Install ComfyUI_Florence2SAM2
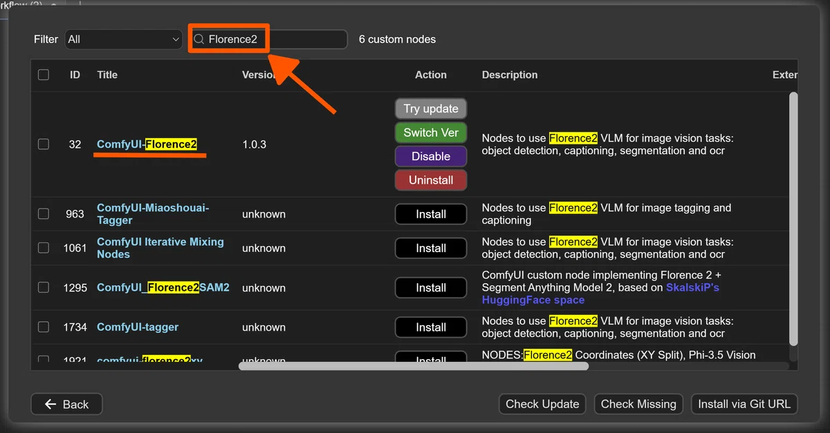Image resolution: width=830 pixels, height=433 pixels. [431, 288]
